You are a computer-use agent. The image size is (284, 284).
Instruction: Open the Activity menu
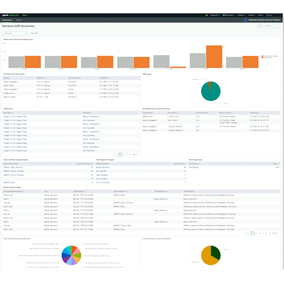(251, 15)
